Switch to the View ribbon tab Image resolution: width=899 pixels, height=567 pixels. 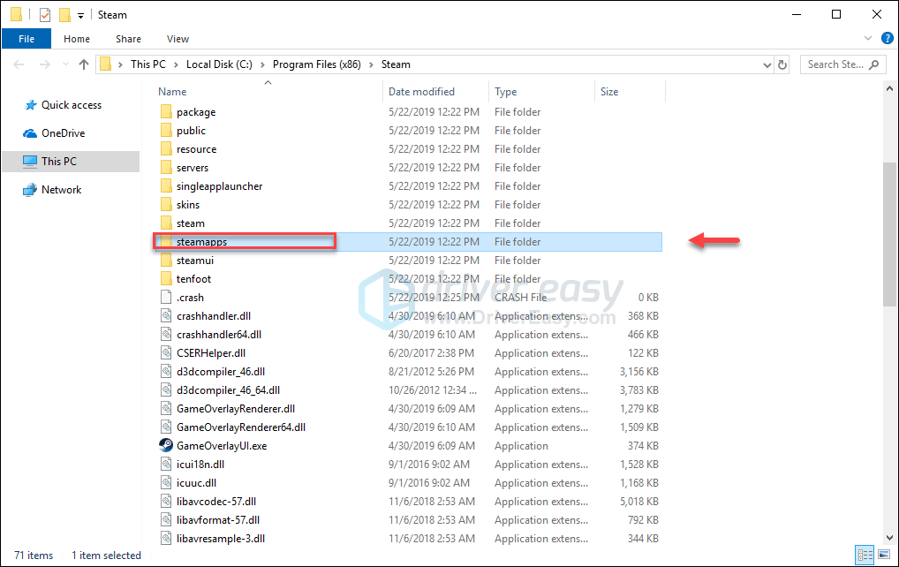(x=178, y=39)
